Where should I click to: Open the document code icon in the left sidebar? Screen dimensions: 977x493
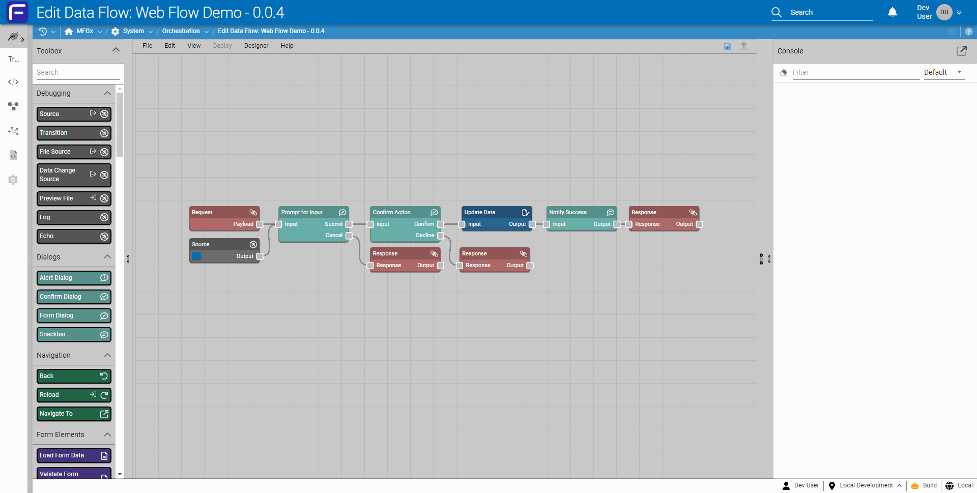click(x=13, y=155)
